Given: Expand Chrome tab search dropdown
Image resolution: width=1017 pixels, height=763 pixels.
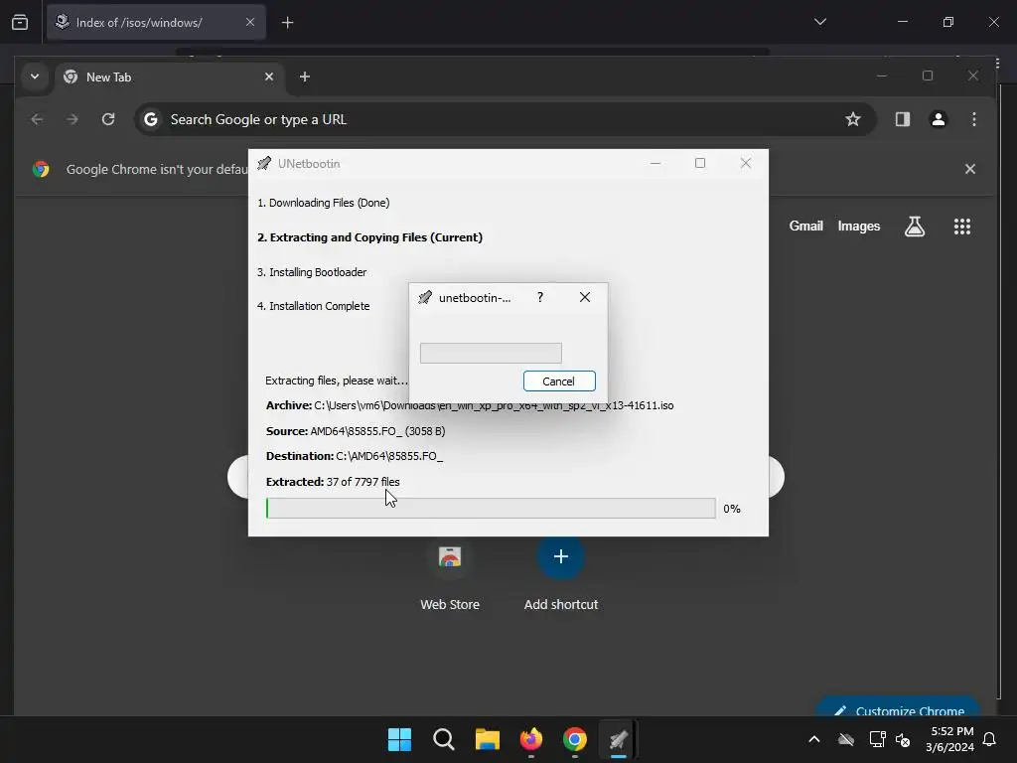Looking at the screenshot, I should pyautogui.click(x=35, y=76).
